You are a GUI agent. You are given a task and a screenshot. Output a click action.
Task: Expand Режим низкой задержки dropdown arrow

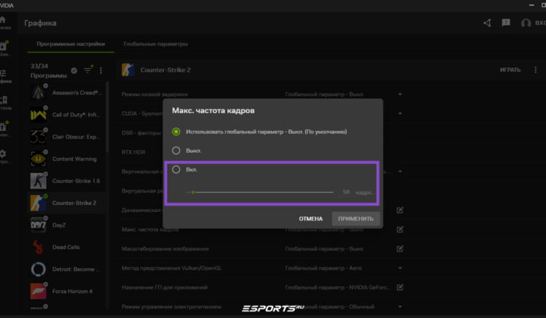coord(400,94)
